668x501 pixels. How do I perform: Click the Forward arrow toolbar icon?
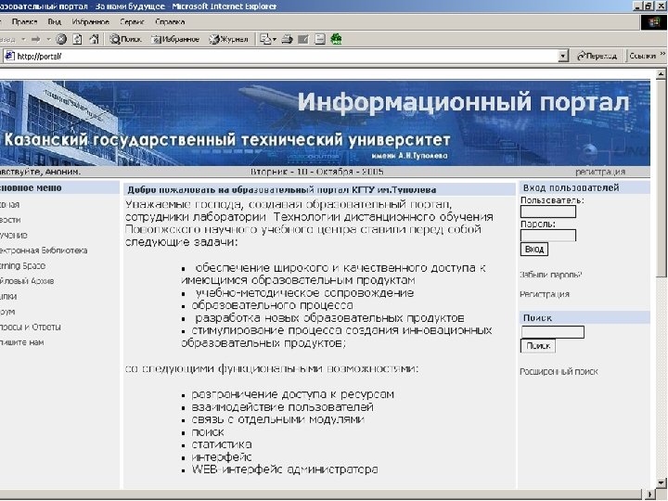(36, 39)
